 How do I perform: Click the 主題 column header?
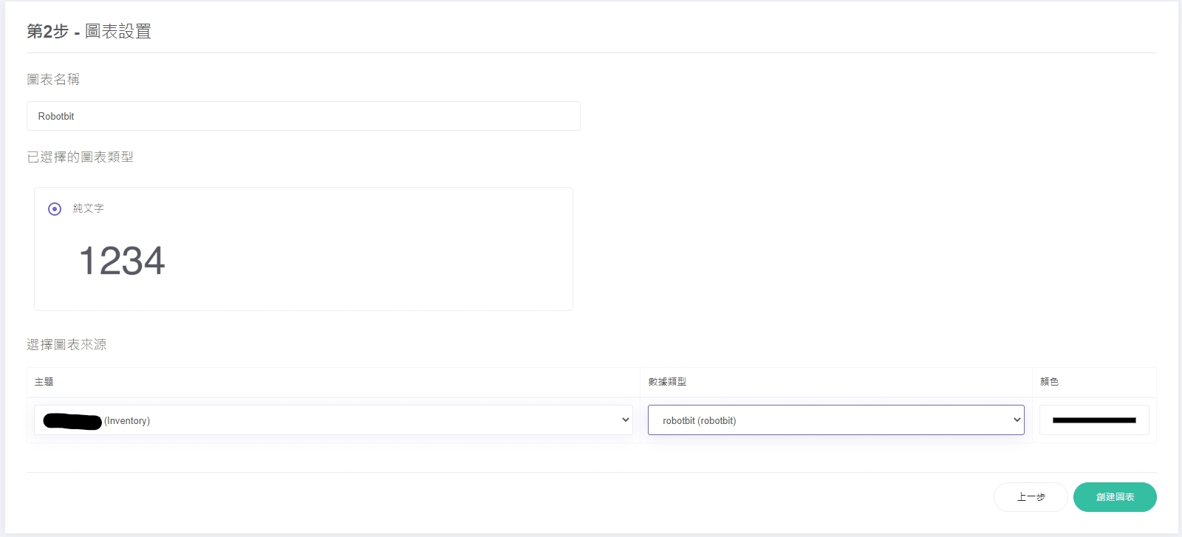[44, 382]
